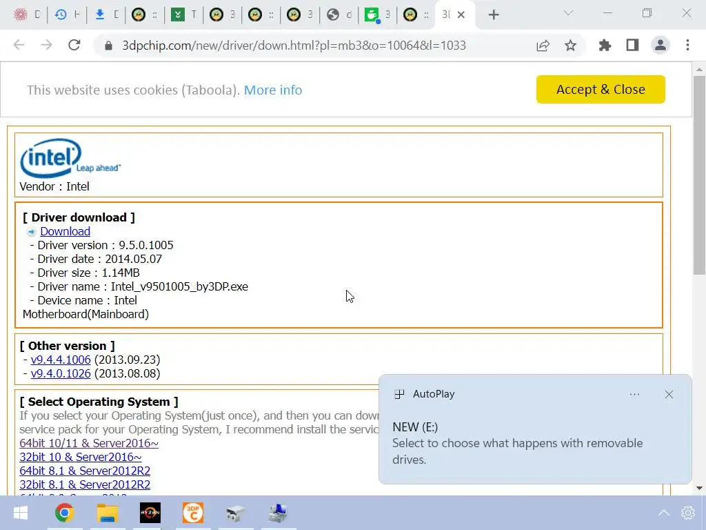Click Driver version 9.5.0.1005 text
This screenshot has width=706, height=530.
pos(105,245)
